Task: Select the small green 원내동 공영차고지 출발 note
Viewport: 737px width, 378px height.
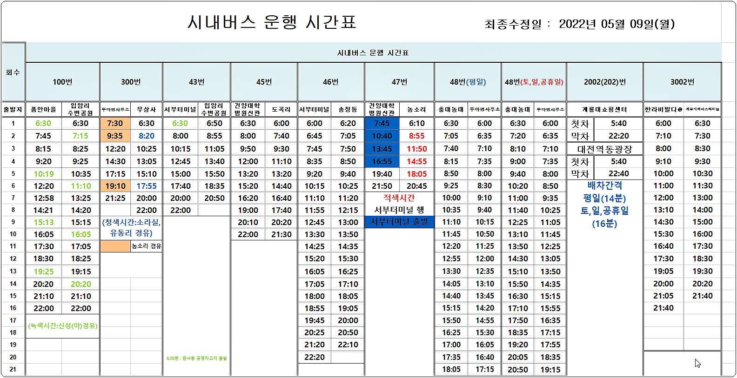Action: pos(197,358)
